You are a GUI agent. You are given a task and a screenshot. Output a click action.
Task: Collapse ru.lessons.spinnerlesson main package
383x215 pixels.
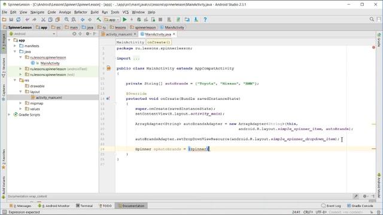pos(21,57)
